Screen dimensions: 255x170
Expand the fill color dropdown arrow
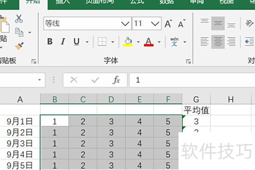(x=138, y=42)
